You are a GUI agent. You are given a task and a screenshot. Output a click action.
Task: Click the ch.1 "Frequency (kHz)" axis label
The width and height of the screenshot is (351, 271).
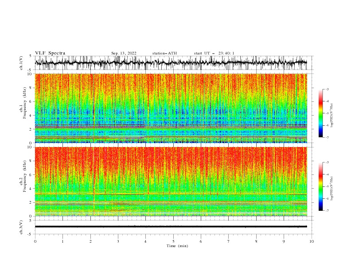[24, 103]
